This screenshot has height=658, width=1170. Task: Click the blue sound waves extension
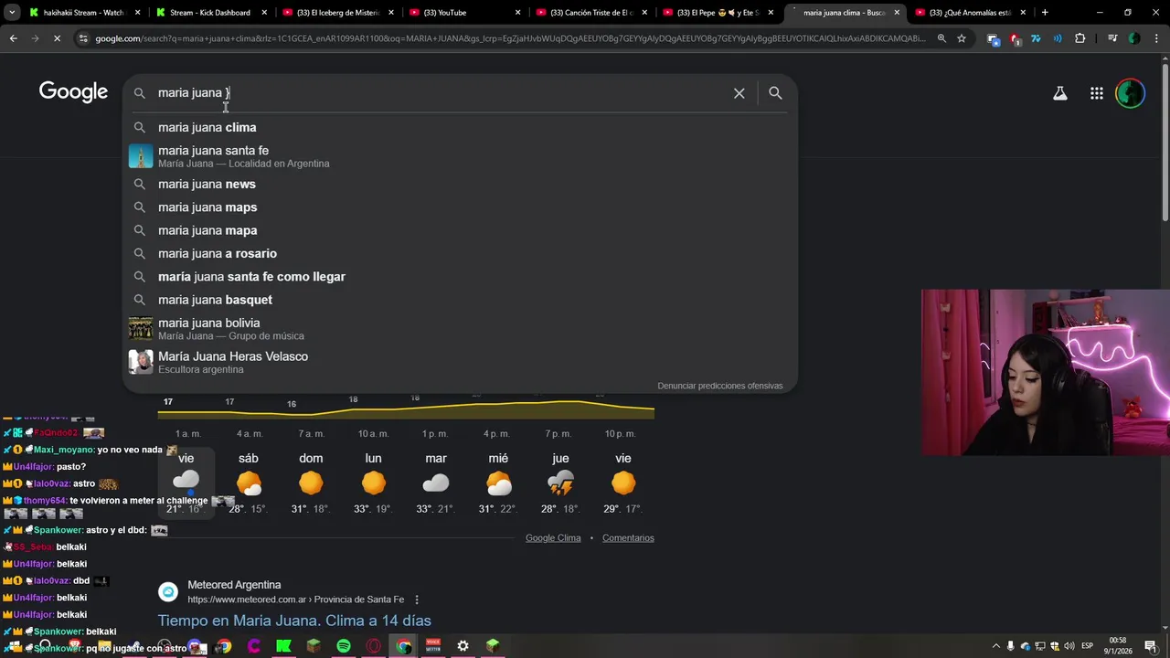click(x=1058, y=38)
